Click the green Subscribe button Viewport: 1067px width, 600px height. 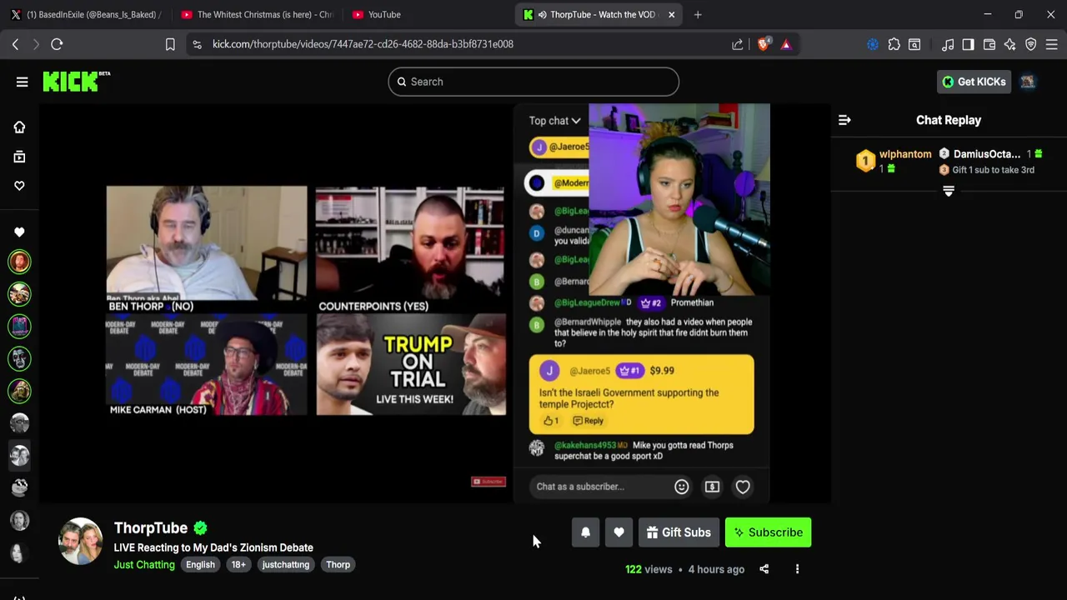point(768,532)
